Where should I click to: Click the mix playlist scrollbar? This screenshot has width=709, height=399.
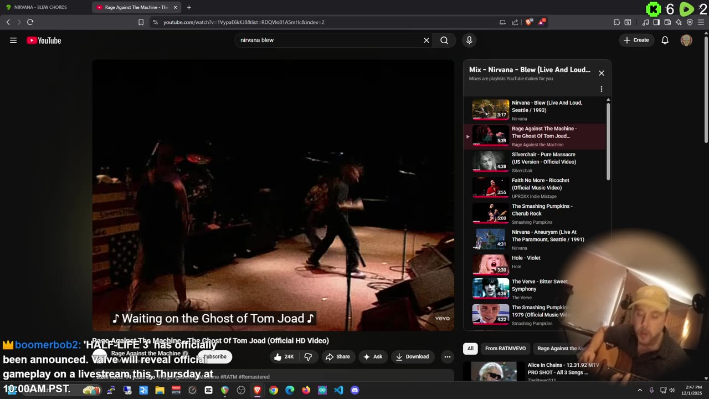click(608, 141)
